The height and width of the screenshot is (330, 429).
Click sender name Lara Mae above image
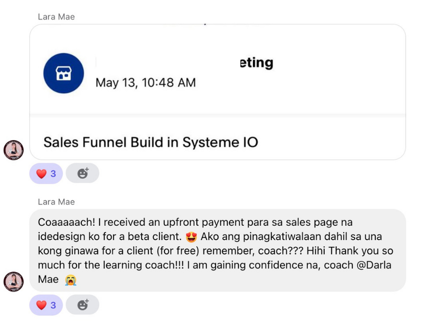point(56,17)
